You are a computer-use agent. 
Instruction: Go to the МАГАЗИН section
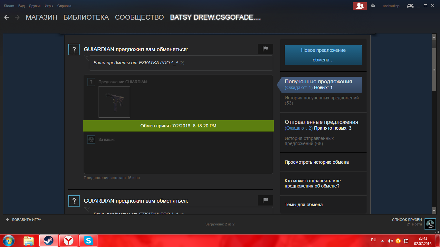click(x=42, y=17)
